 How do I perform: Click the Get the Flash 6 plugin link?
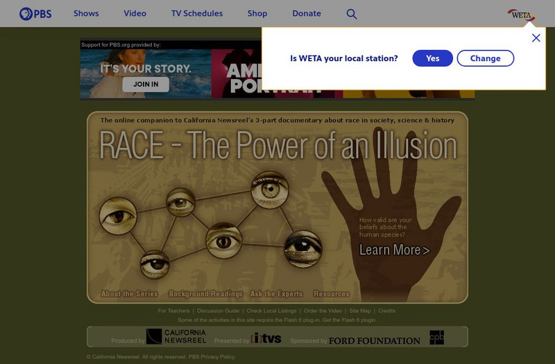pyautogui.click(x=350, y=320)
